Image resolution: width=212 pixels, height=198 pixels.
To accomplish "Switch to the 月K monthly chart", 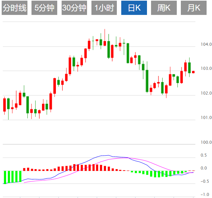I will tap(194, 8).
